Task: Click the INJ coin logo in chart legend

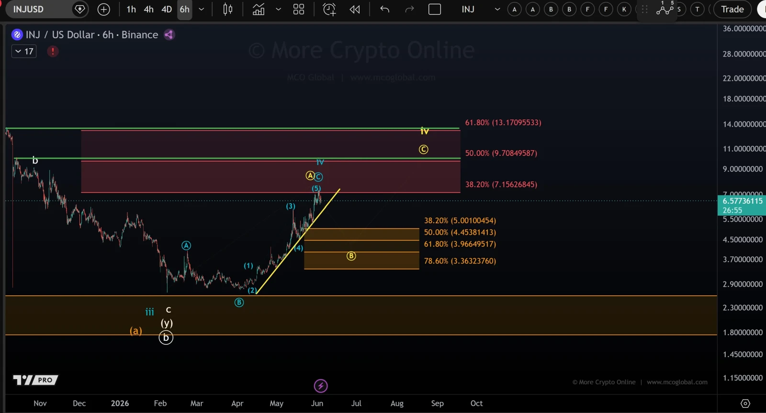Action: pyautogui.click(x=17, y=34)
